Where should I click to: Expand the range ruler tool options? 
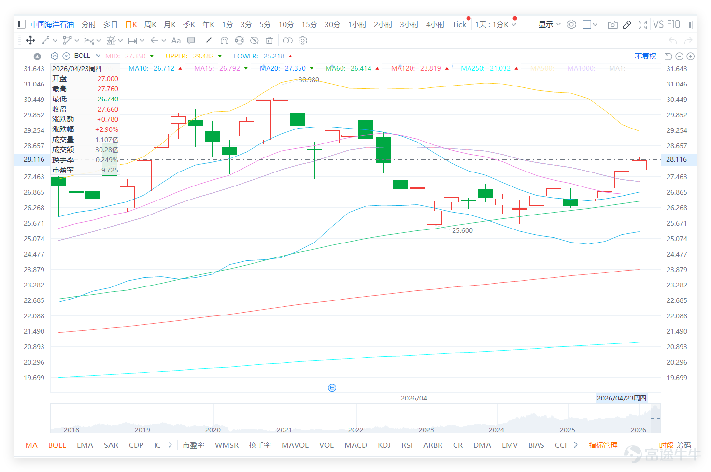pos(142,41)
